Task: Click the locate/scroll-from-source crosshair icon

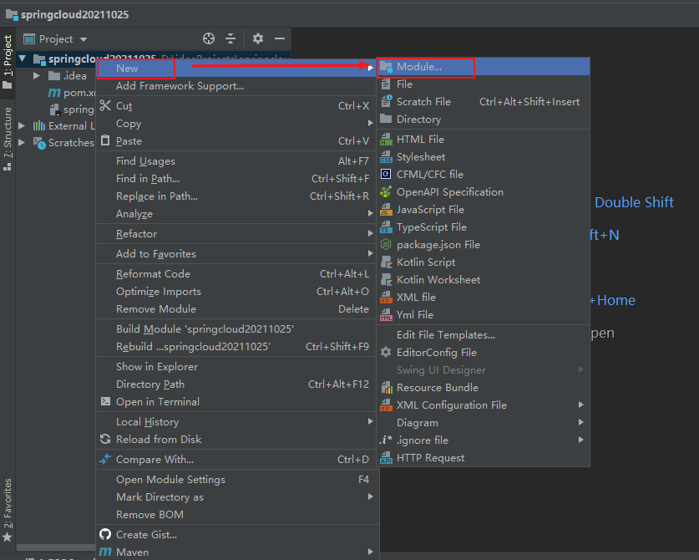Action: point(209,38)
